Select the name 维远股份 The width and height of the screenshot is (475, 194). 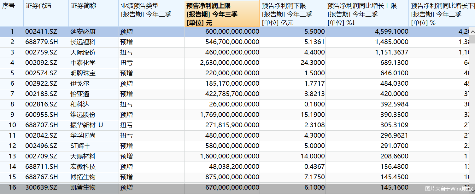[83, 115]
